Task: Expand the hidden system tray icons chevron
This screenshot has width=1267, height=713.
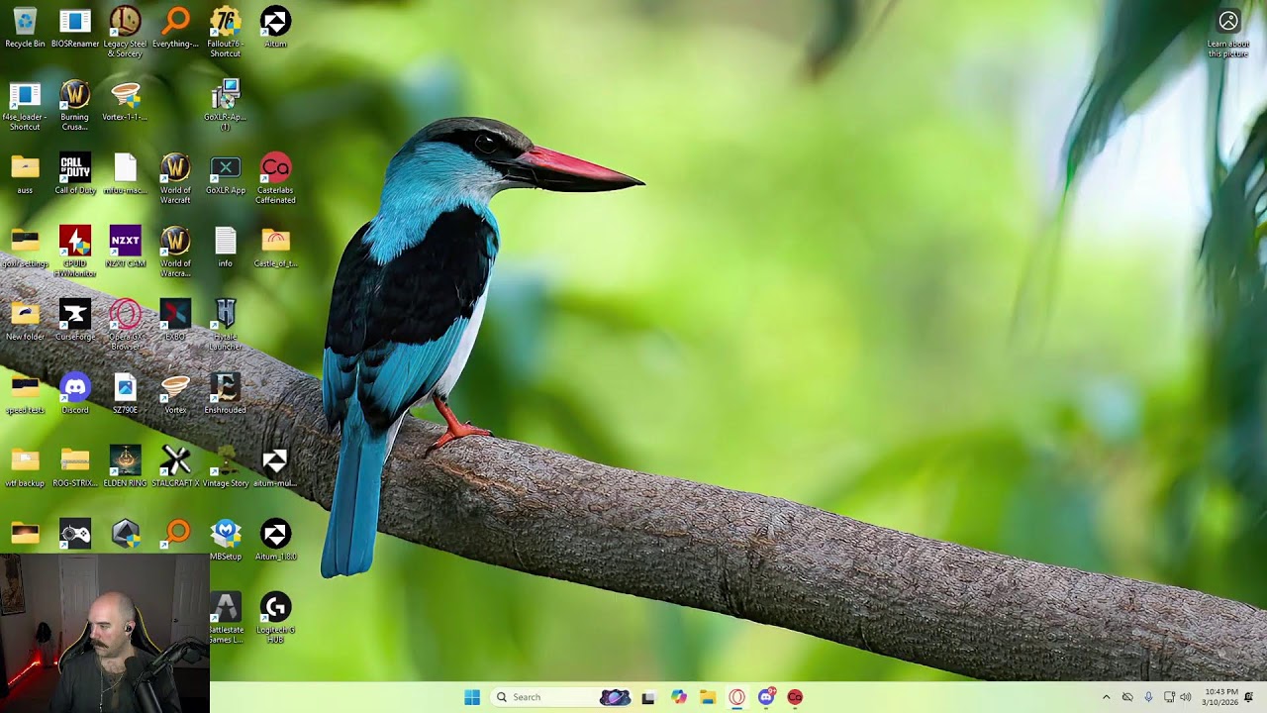Action: point(1107,697)
